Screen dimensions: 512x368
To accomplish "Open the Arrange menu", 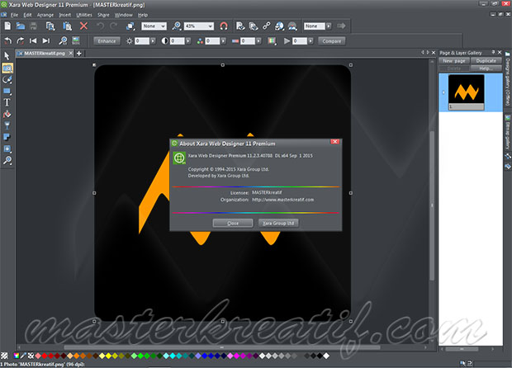I will (x=45, y=15).
